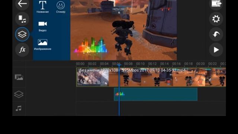Tap the back arrow button
This screenshot has height=134, width=238.
pyautogui.click(x=22, y=4)
